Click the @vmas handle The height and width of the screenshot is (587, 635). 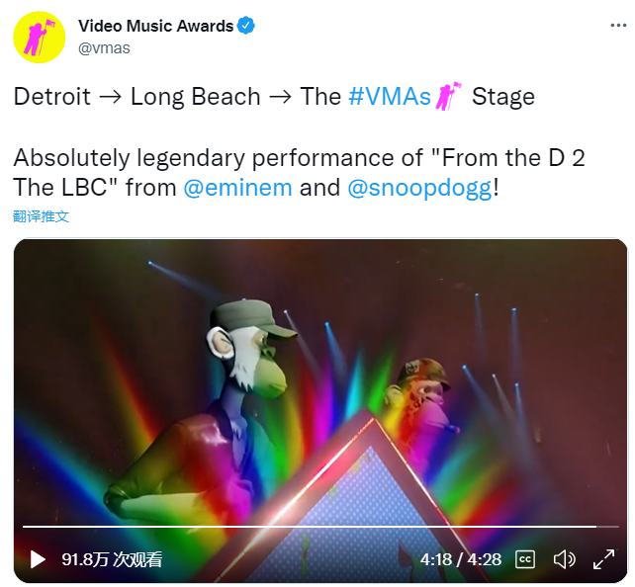[104, 48]
